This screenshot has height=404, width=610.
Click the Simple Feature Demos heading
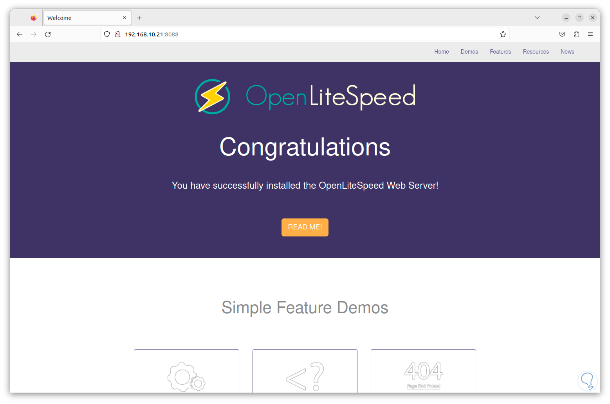(x=305, y=308)
